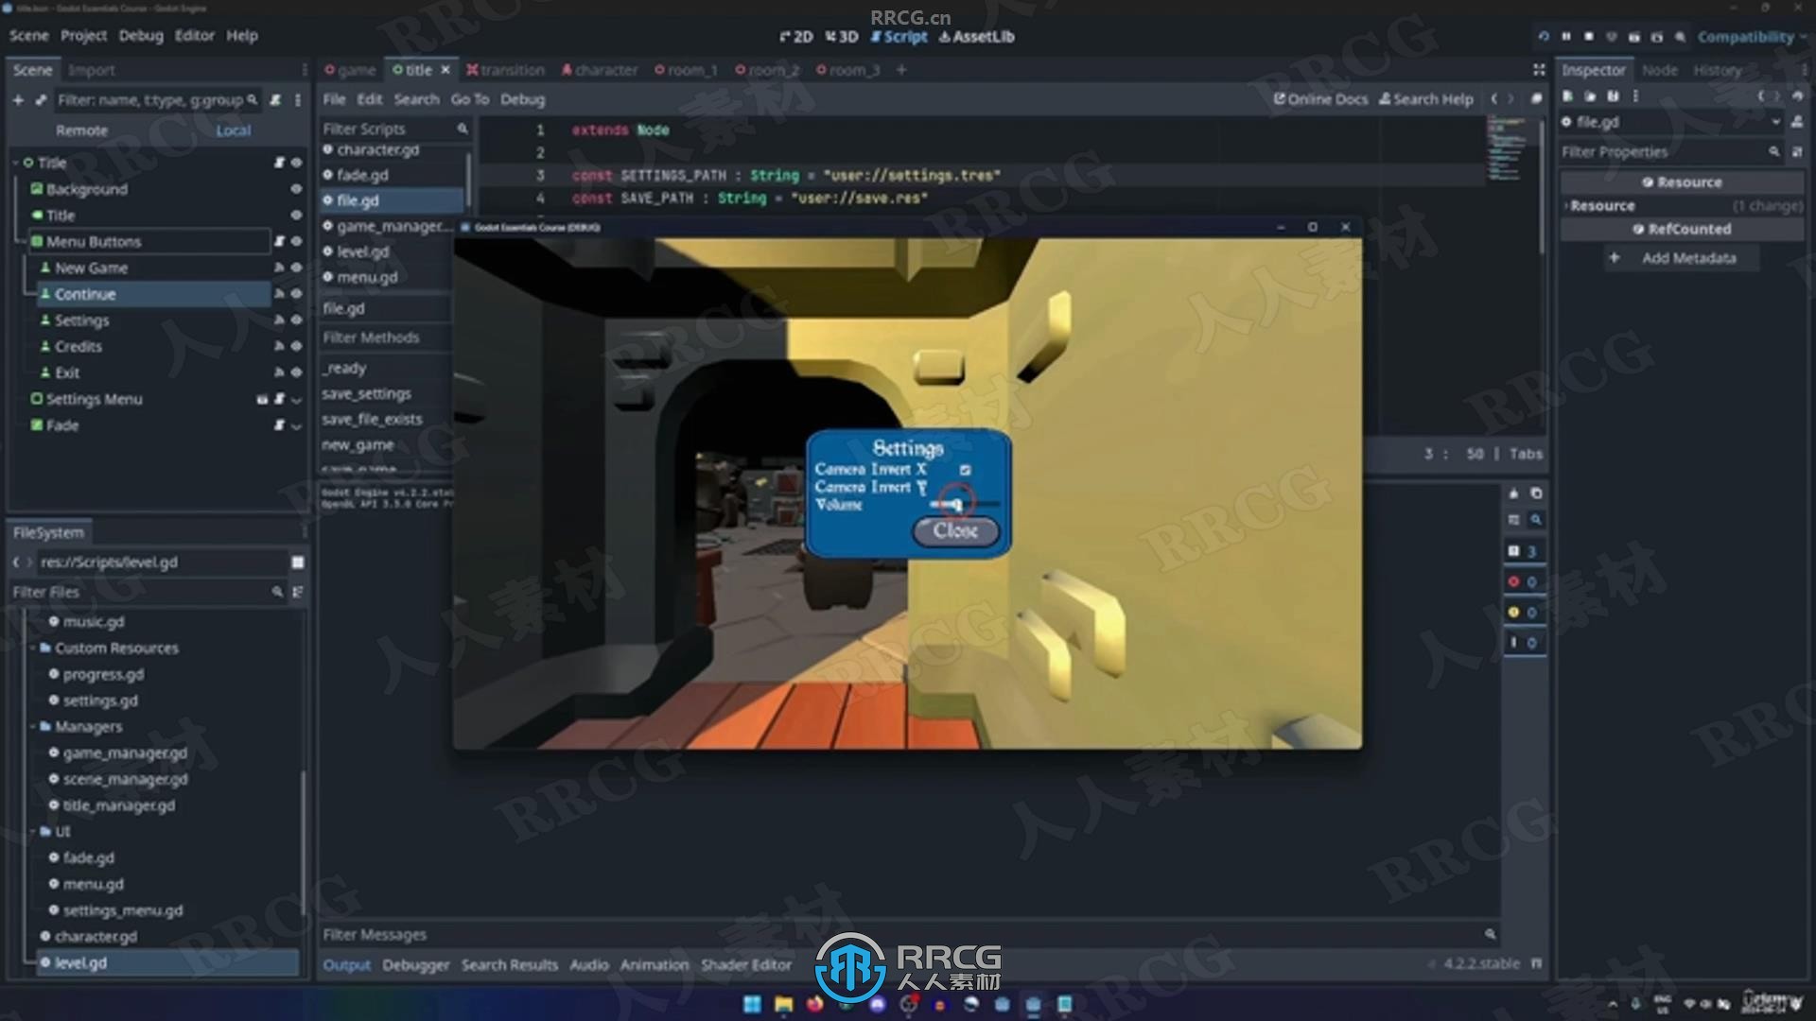1816x1021 pixels.
Task: Open scene icon on Settings Menu row
Action: (x=262, y=400)
